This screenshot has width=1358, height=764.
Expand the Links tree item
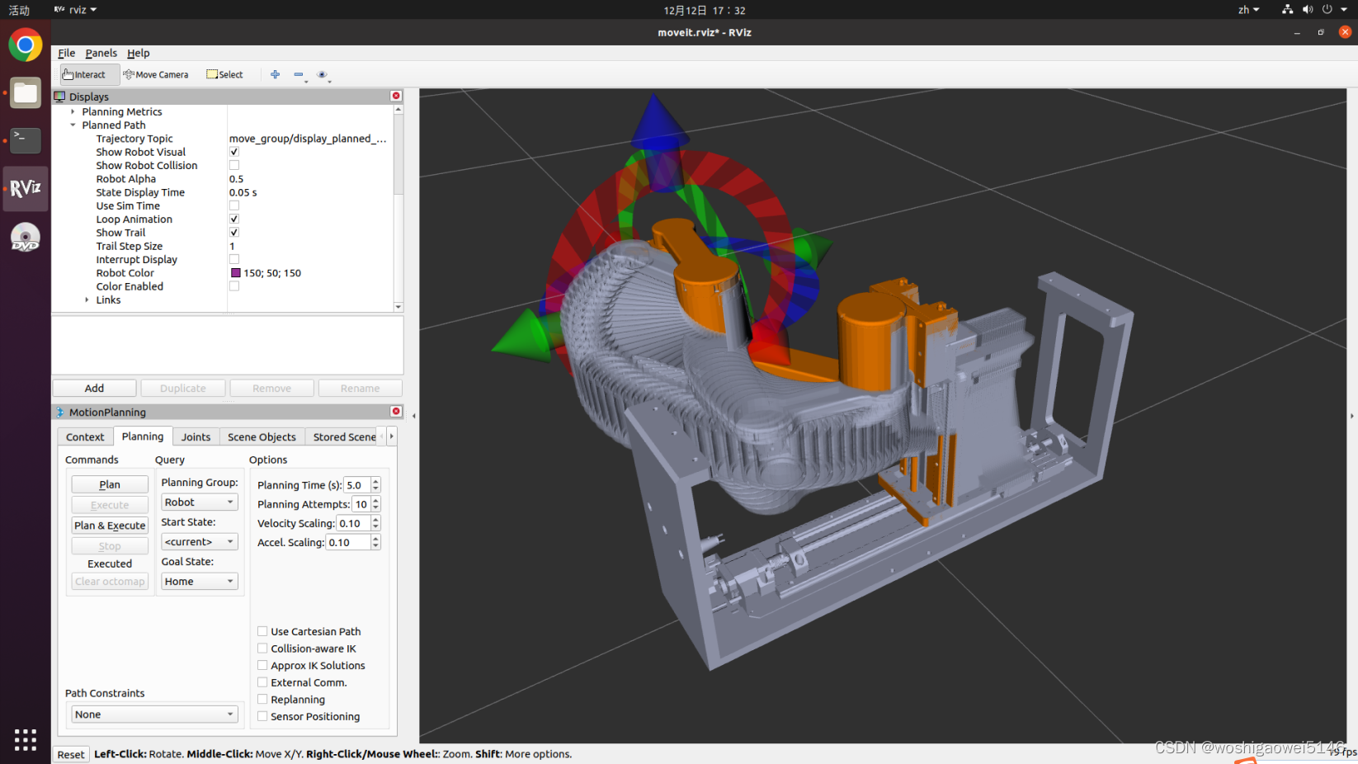[87, 299]
